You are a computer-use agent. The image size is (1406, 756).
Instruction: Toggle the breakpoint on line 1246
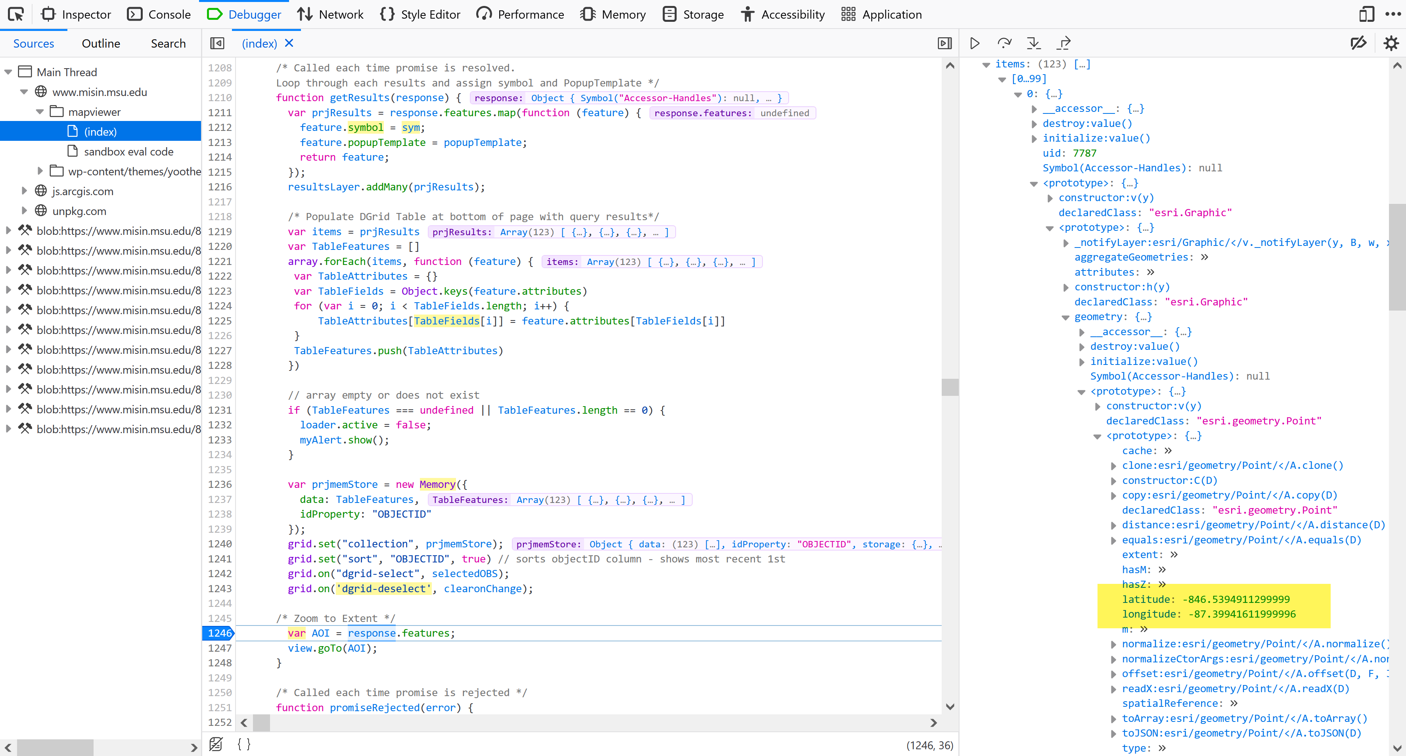tap(219, 633)
